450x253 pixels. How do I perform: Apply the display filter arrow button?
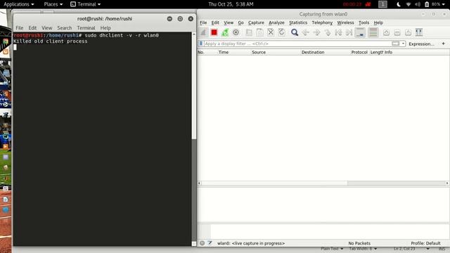tap(395, 44)
